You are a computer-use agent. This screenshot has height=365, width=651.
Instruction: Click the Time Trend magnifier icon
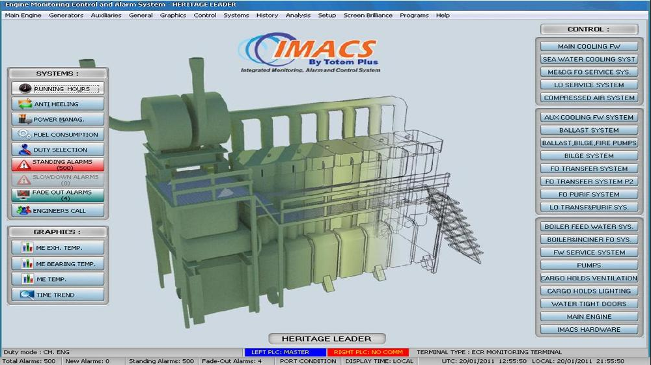tap(27, 295)
